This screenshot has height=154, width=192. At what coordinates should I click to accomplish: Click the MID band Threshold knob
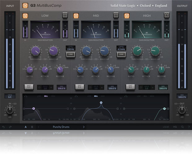86,51
